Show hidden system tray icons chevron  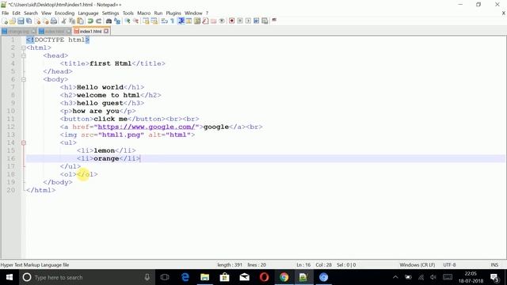tap(395, 277)
